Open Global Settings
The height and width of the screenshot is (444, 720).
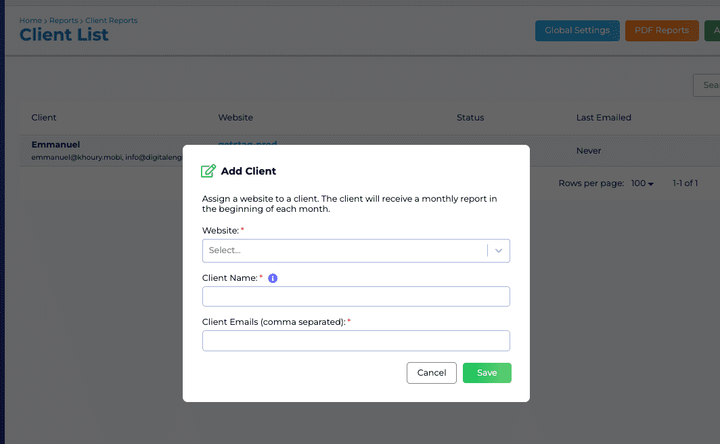577,30
